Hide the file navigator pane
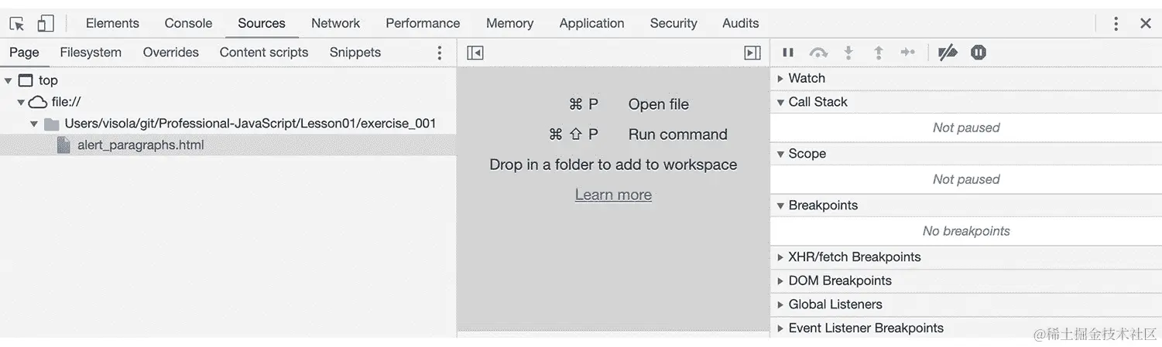This screenshot has width=1162, height=347. (x=475, y=53)
